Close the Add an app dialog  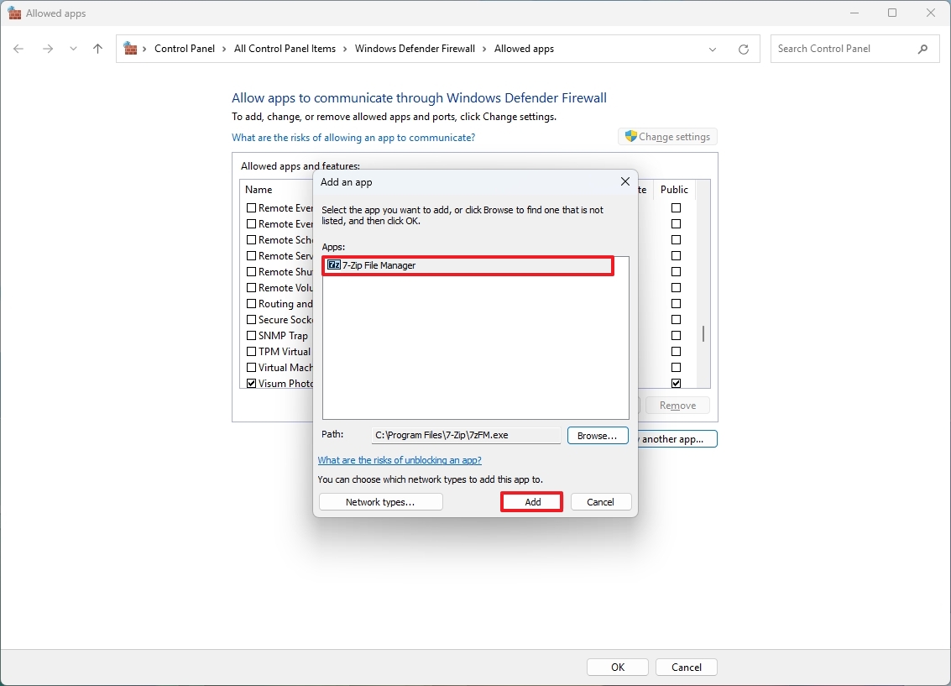pyautogui.click(x=625, y=182)
